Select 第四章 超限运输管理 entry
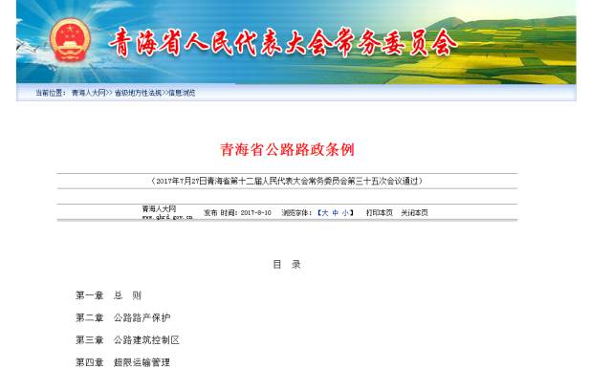 tap(123, 362)
